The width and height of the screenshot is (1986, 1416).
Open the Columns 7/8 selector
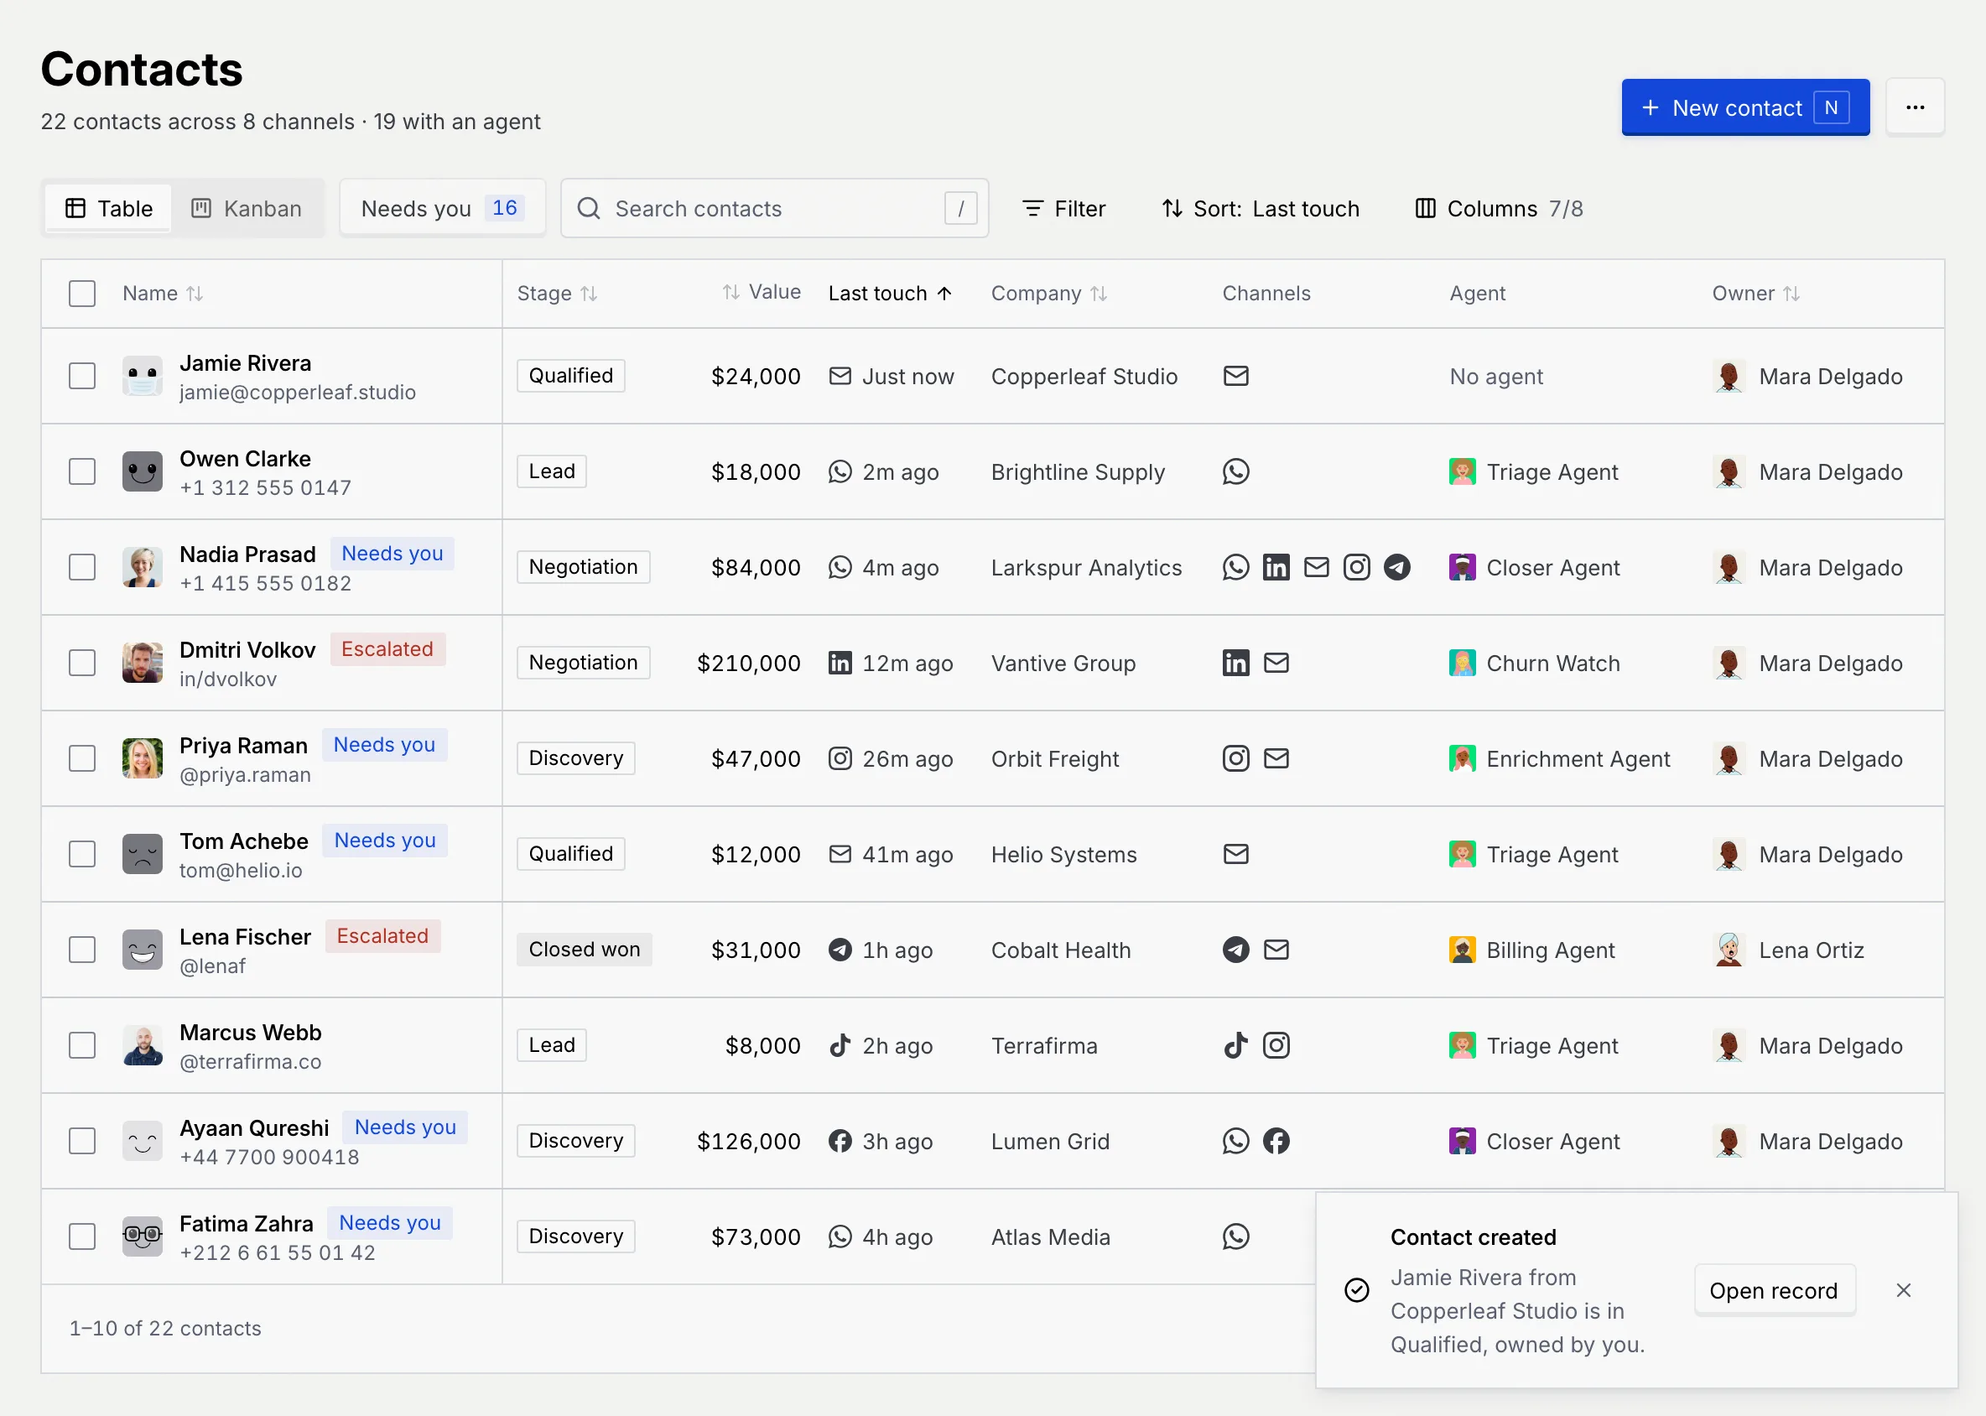click(1498, 208)
